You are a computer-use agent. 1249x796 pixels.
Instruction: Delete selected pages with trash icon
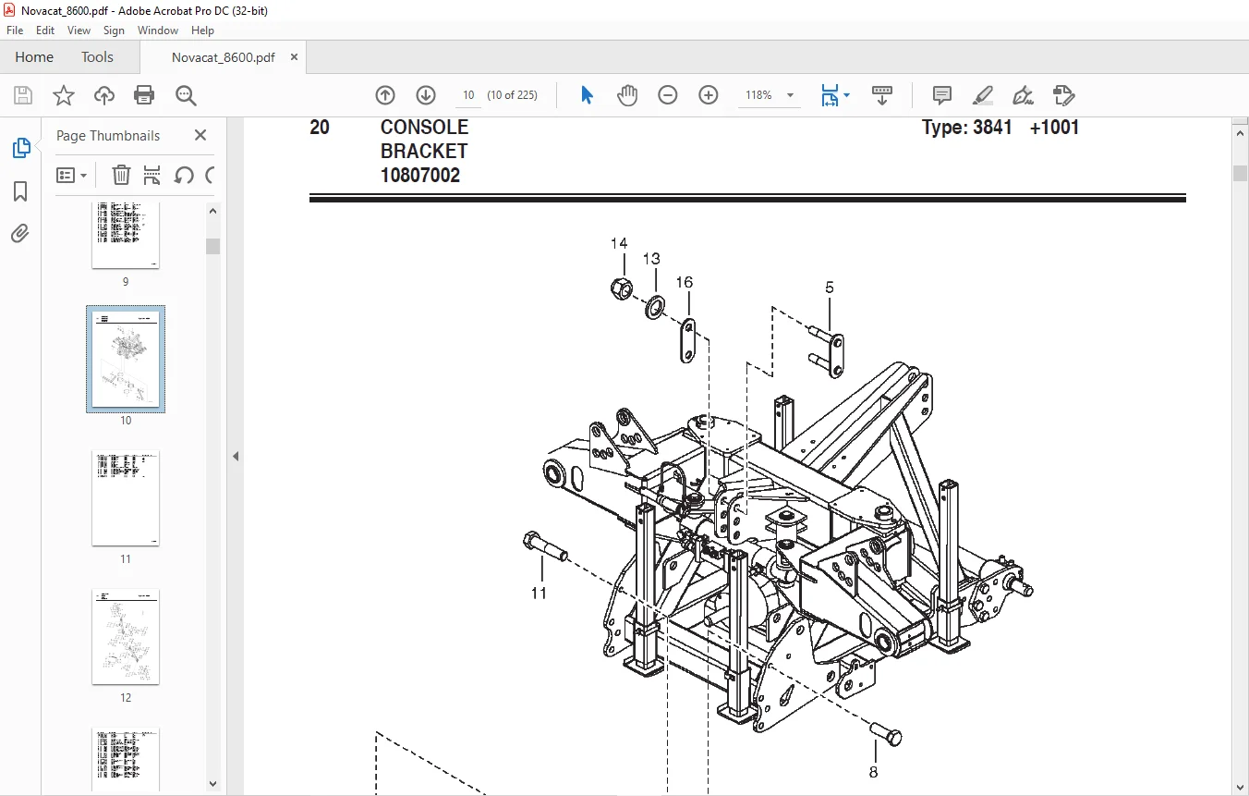click(121, 175)
